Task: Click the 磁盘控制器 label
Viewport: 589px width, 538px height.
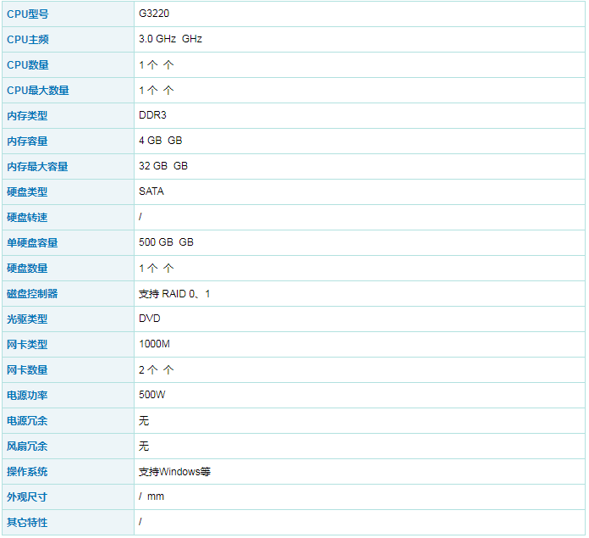Action: [x=32, y=294]
